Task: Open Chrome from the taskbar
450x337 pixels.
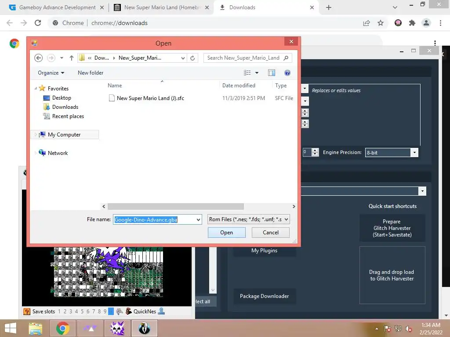Action: (63, 328)
